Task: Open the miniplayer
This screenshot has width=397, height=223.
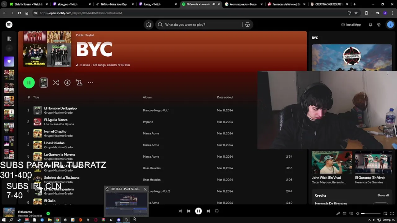Action: point(386,213)
